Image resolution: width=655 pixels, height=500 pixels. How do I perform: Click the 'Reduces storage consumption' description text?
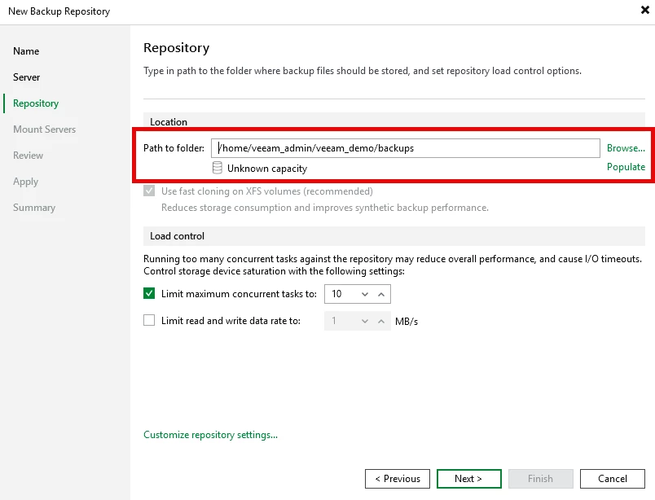pos(325,208)
